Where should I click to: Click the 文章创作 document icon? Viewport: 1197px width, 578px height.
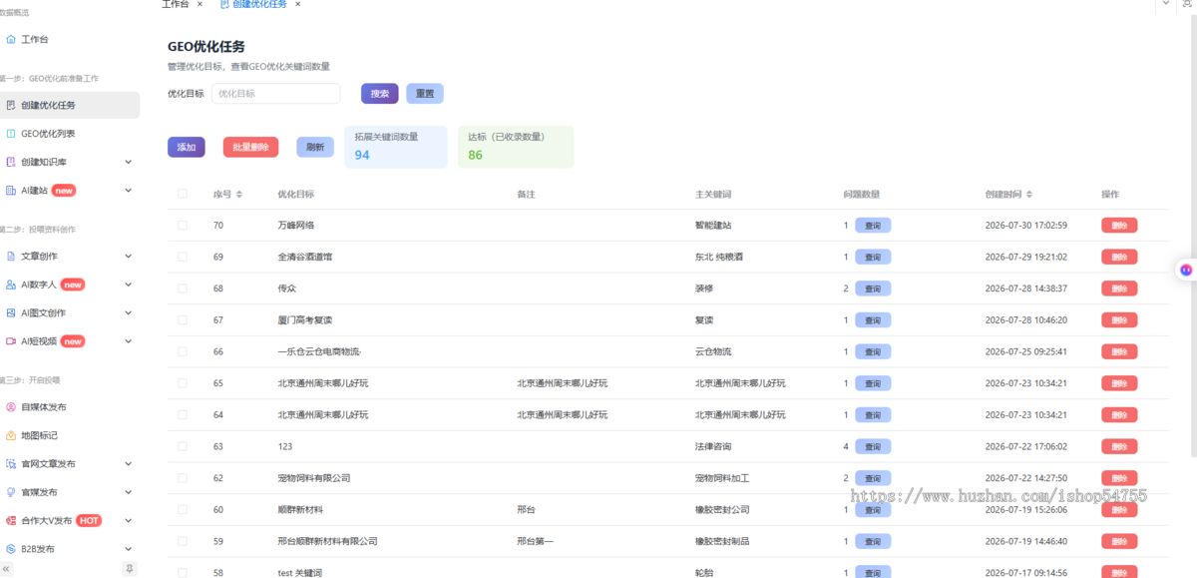[x=10, y=256]
